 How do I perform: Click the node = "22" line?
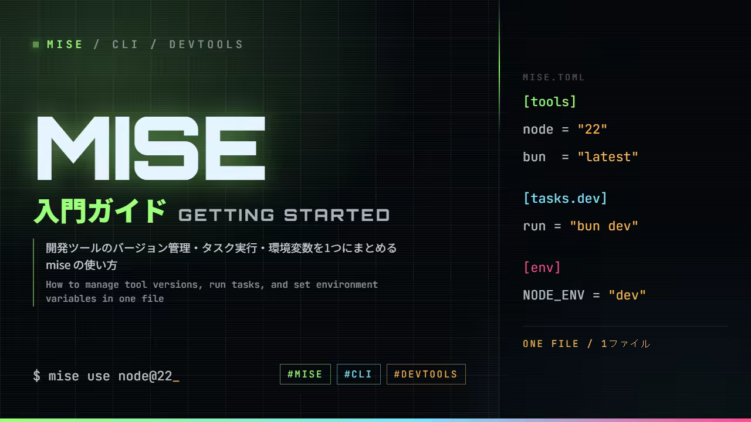[x=565, y=130]
